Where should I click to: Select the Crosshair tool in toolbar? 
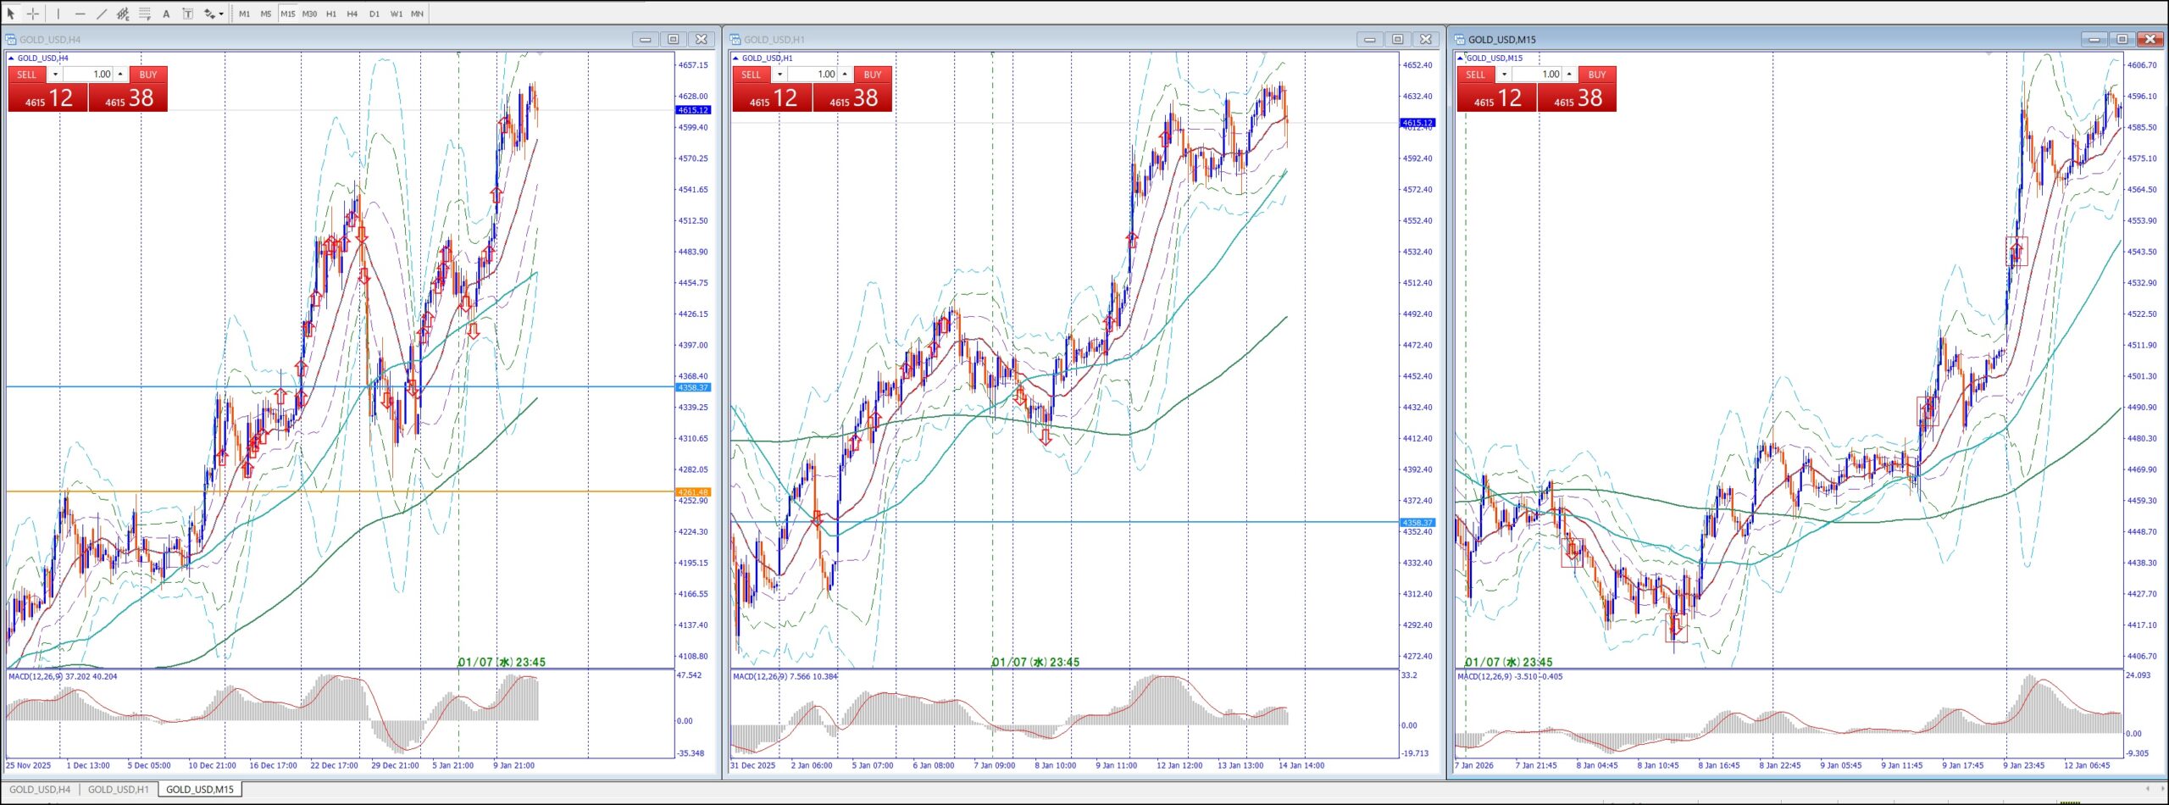[33, 14]
